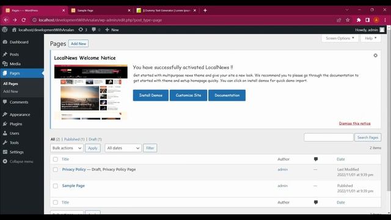Open Media library in sidebar

coord(15,64)
